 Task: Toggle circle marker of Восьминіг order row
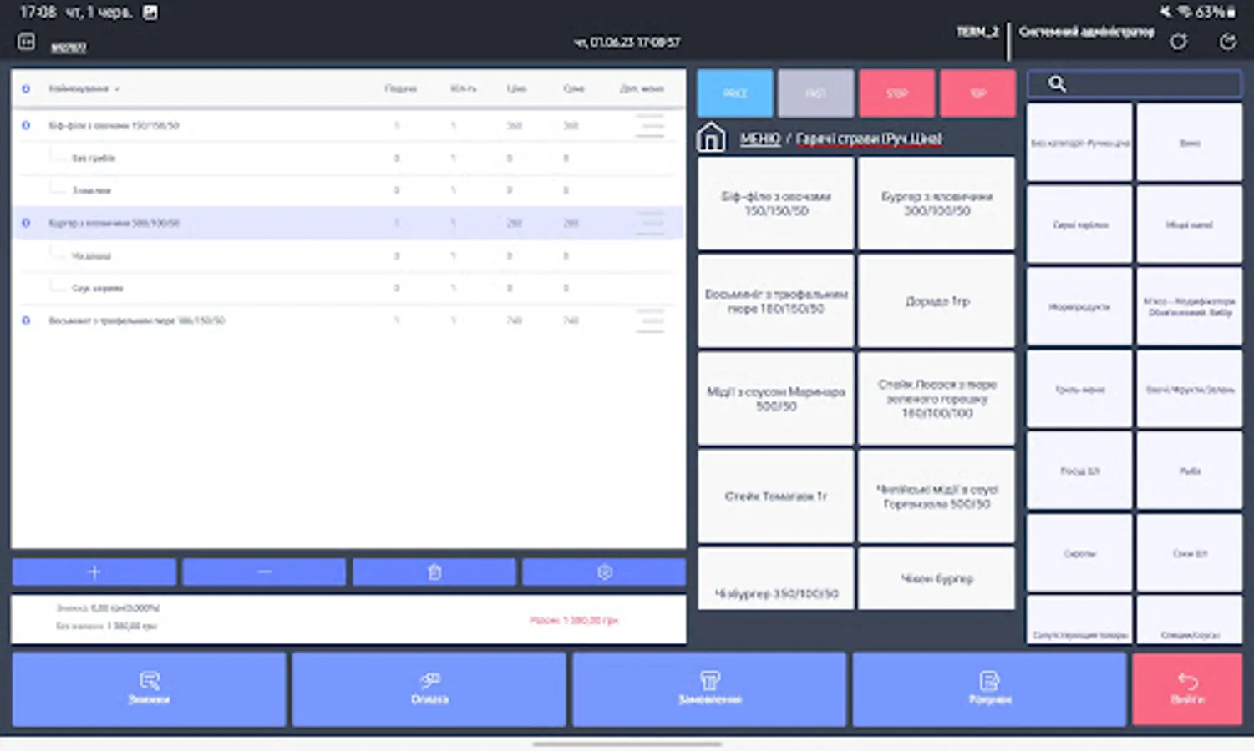pyautogui.click(x=26, y=320)
